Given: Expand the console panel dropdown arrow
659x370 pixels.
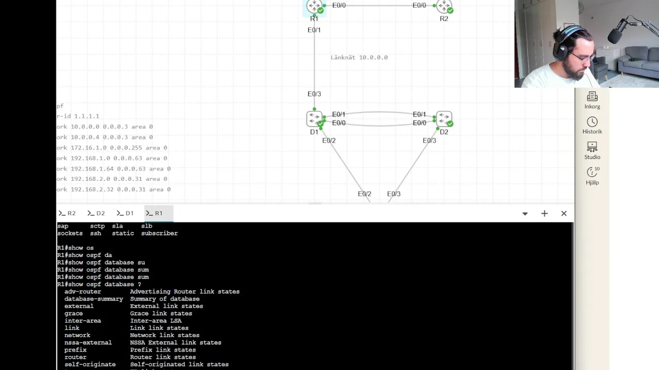Looking at the screenshot, I should pyautogui.click(x=525, y=214).
